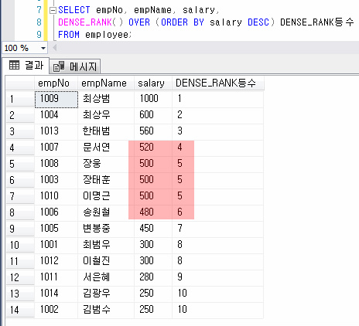Click the rank cell 7 in 변봉중 row
Screen dimensions: 359x326
(217, 229)
